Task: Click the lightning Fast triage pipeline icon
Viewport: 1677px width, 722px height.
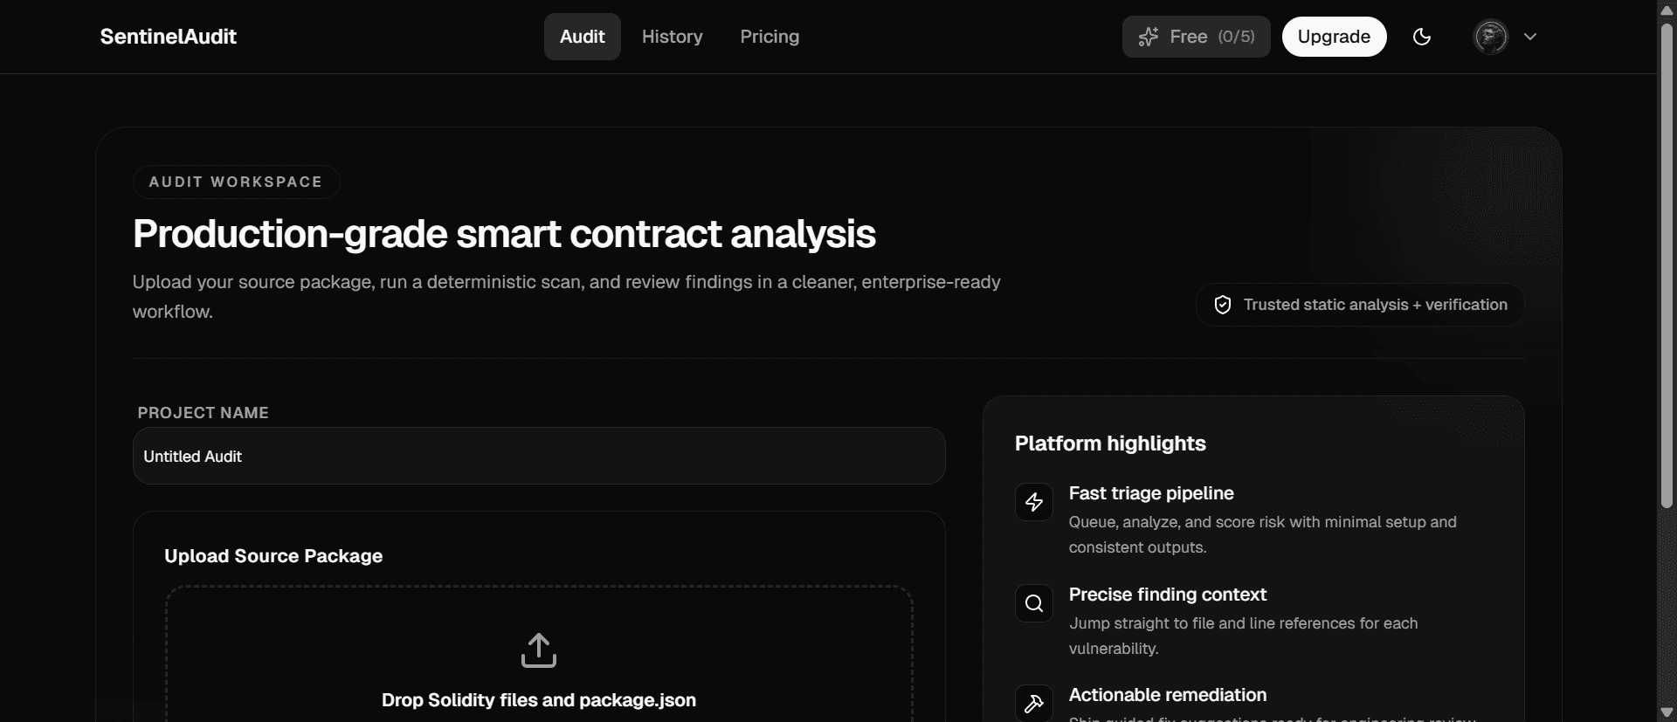Action: point(1033,502)
